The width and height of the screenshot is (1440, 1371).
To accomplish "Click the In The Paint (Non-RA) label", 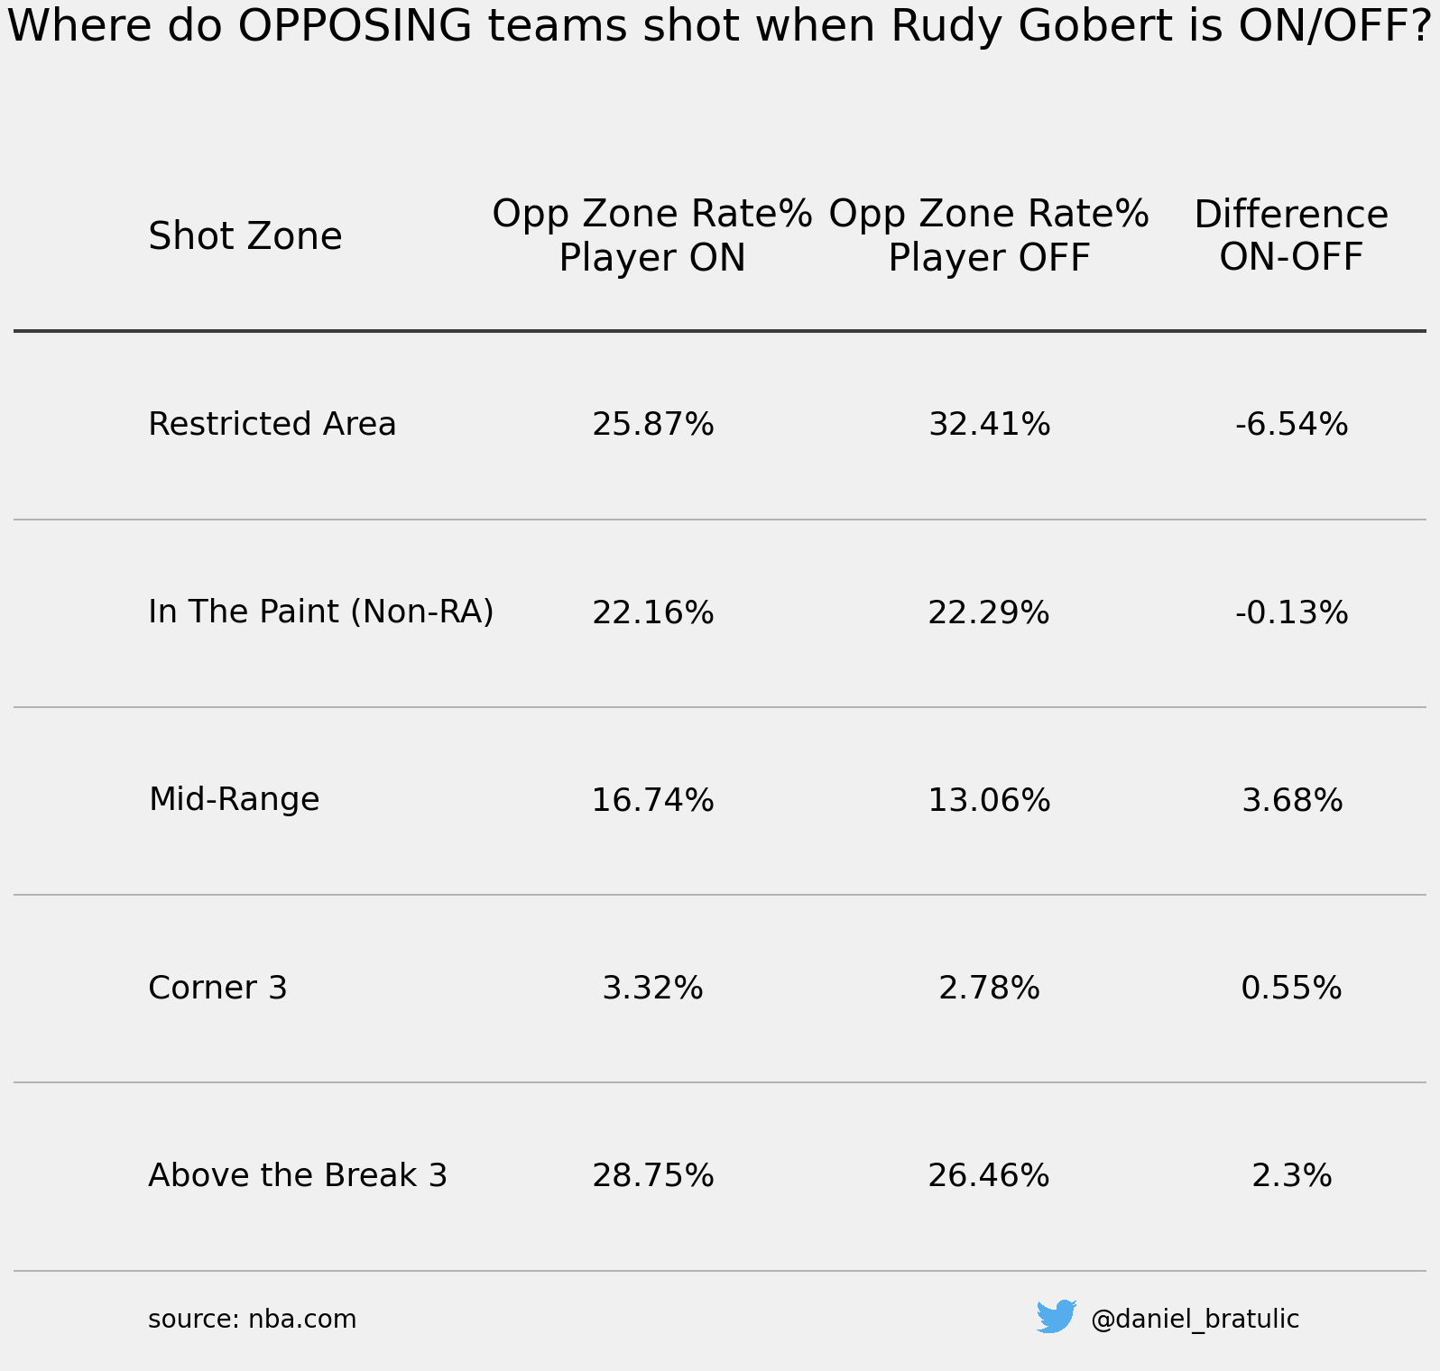I will tap(321, 612).
